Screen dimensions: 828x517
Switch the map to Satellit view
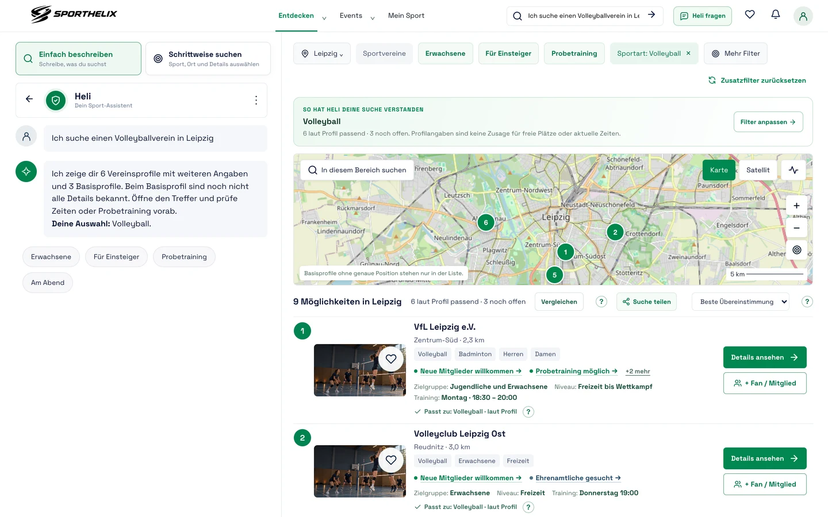pyautogui.click(x=758, y=170)
